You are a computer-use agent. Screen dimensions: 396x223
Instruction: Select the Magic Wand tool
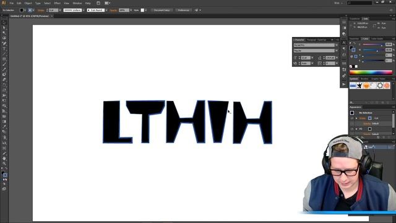(x=4, y=33)
